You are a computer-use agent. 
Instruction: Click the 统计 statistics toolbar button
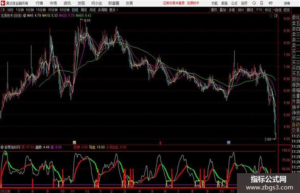(241, 10)
